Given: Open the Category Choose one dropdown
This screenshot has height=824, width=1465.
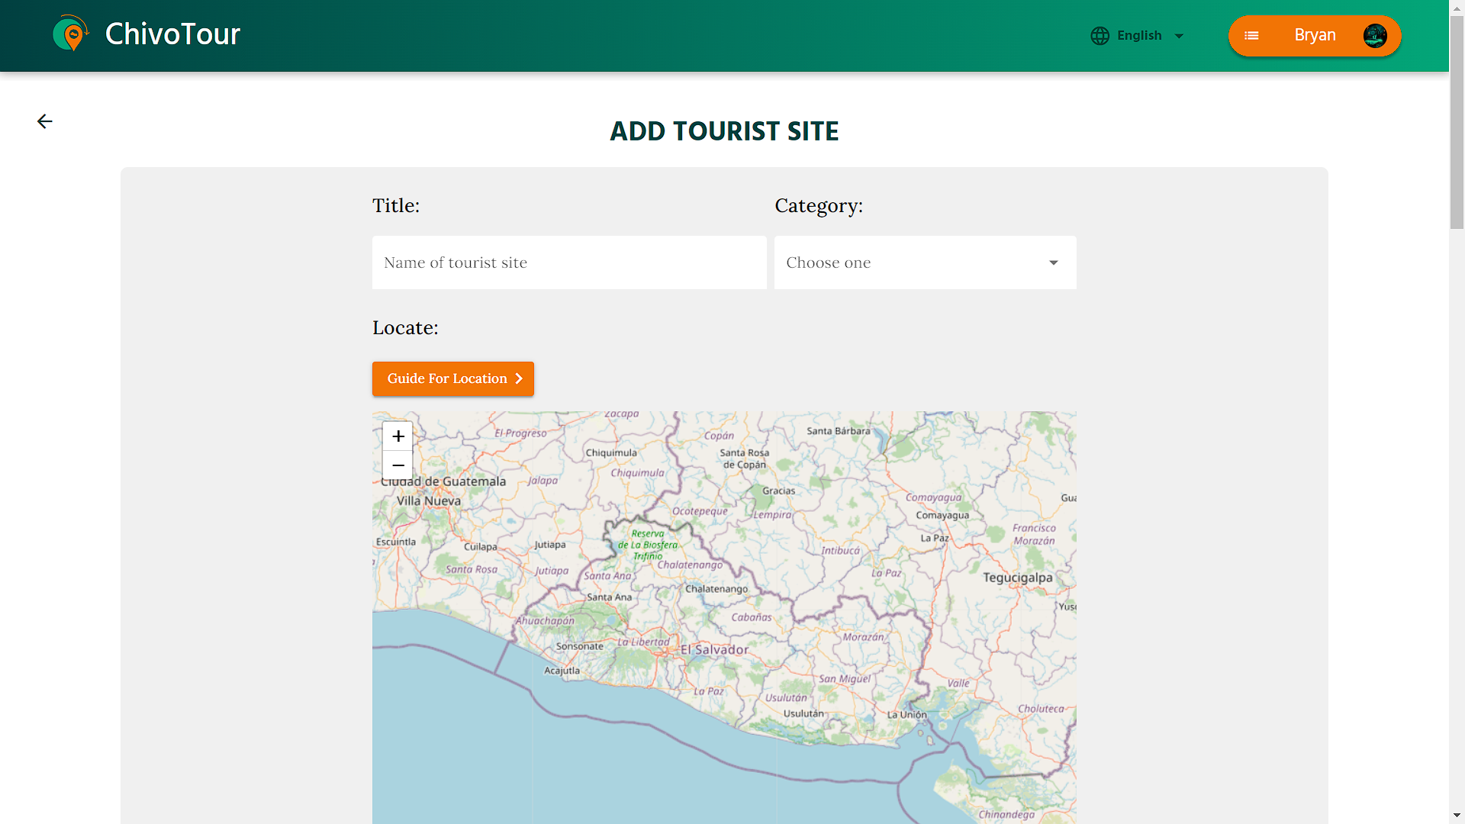Looking at the screenshot, I should pyautogui.click(x=925, y=262).
